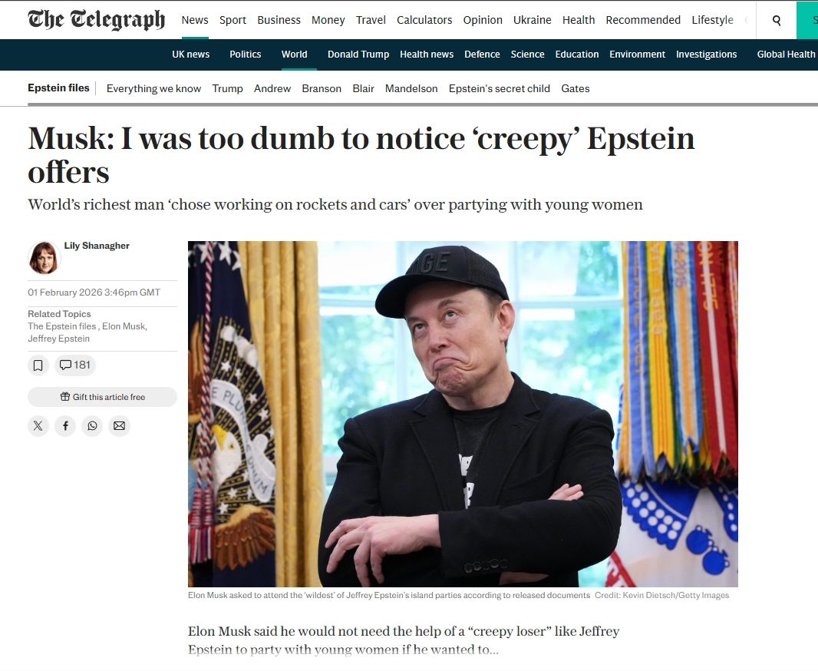Open the main Elon Musk article photo
The image size is (818, 671).
click(x=463, y=414)
